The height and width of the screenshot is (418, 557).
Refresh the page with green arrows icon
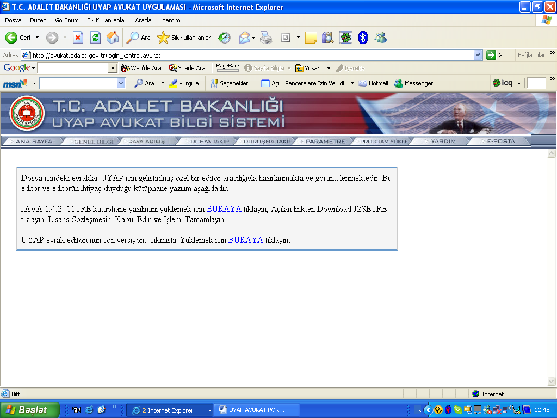95,38
